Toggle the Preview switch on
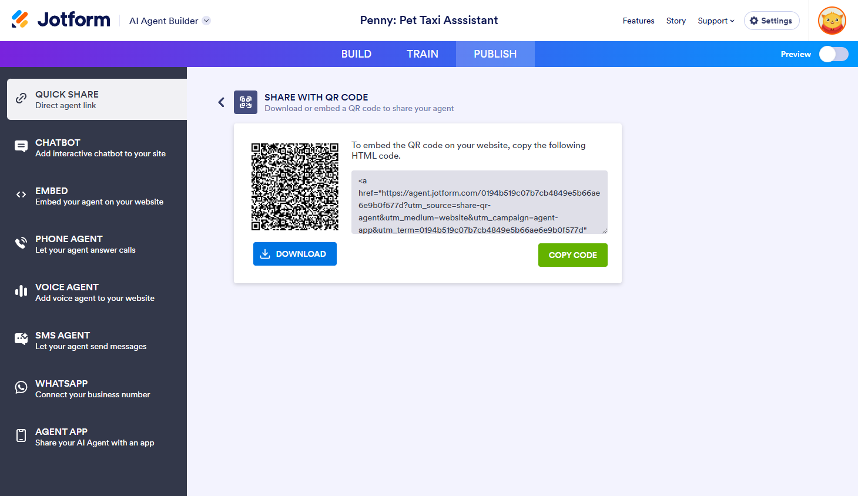Image resolution: width=858 pixels, height=496 pixels. [833, 54]
